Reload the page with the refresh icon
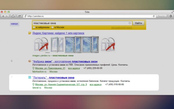The width and height of the screenshot is (174, 109). pyautogui.click(x=154, y=16)
